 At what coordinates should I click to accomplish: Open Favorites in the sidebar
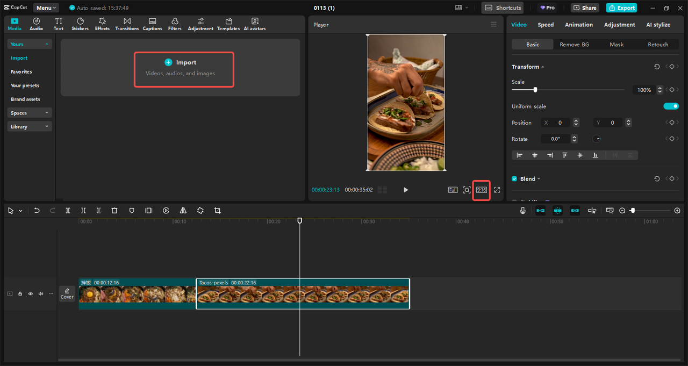[21, 71]
